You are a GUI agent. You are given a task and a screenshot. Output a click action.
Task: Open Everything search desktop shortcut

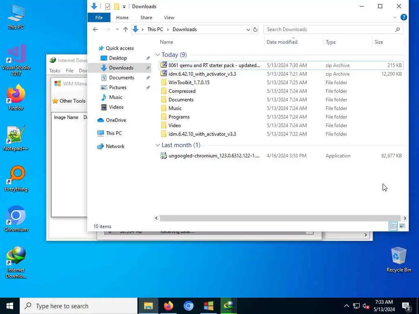(x=16, y=179)
